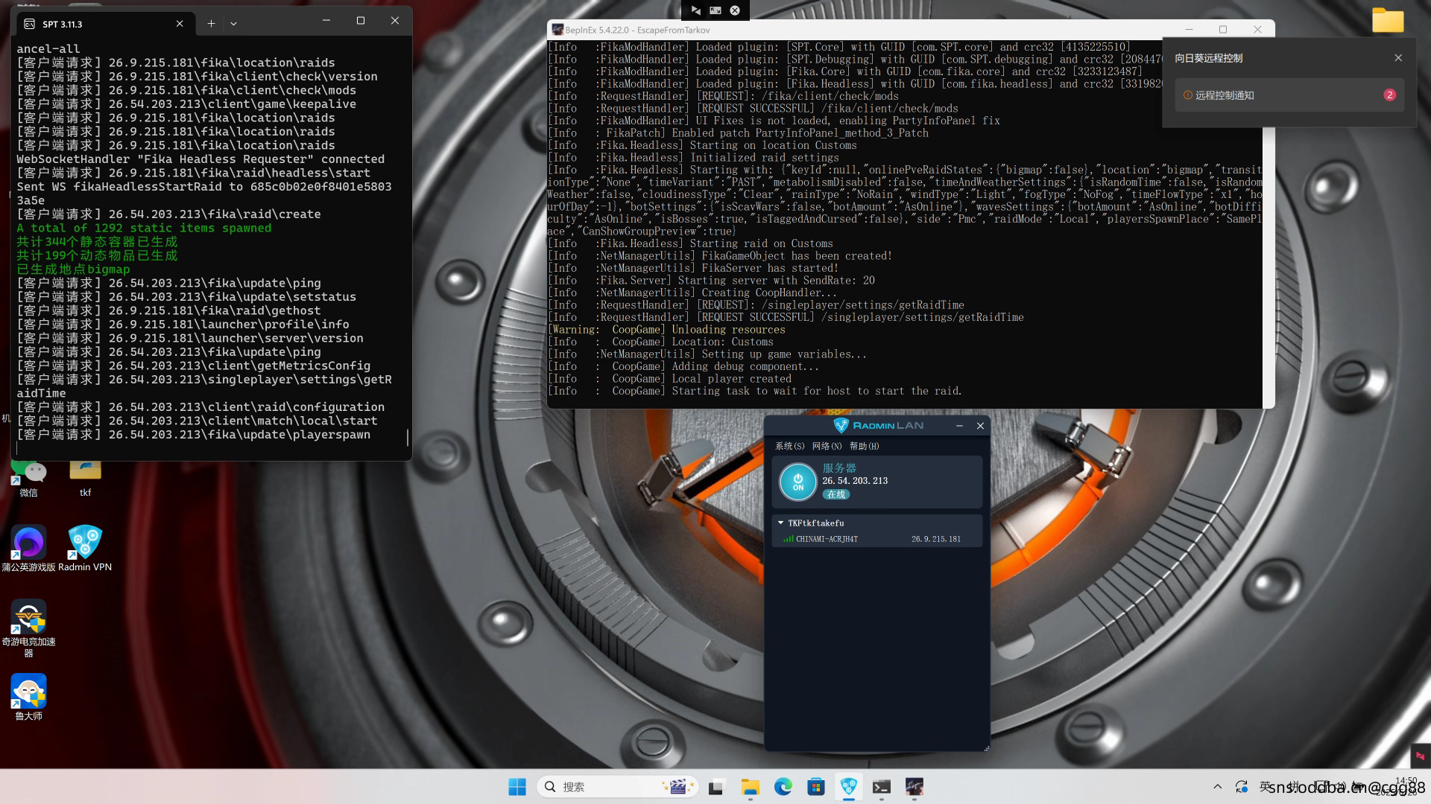Click the red 2 notification badge
Viewport: 1431px width, 804px height.
click(1389, 95)
